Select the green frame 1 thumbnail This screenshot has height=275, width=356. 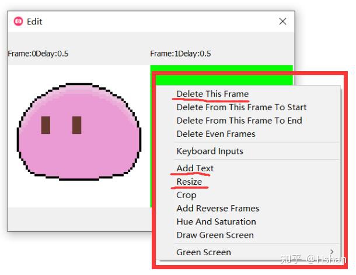click(x=221, y=75)
